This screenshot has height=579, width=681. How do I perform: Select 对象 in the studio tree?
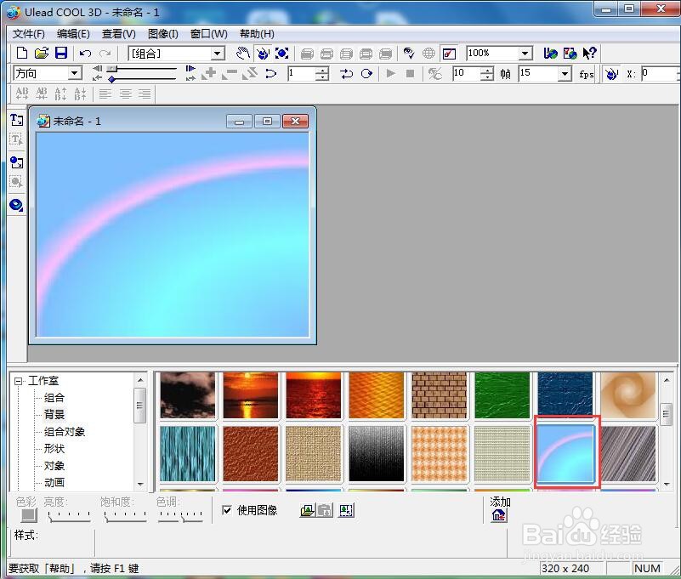click(x=54, y=465)
